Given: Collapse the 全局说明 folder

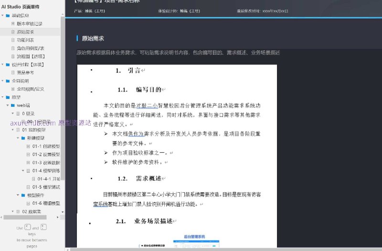Looking at the screenshot, I should click(3, 81).
